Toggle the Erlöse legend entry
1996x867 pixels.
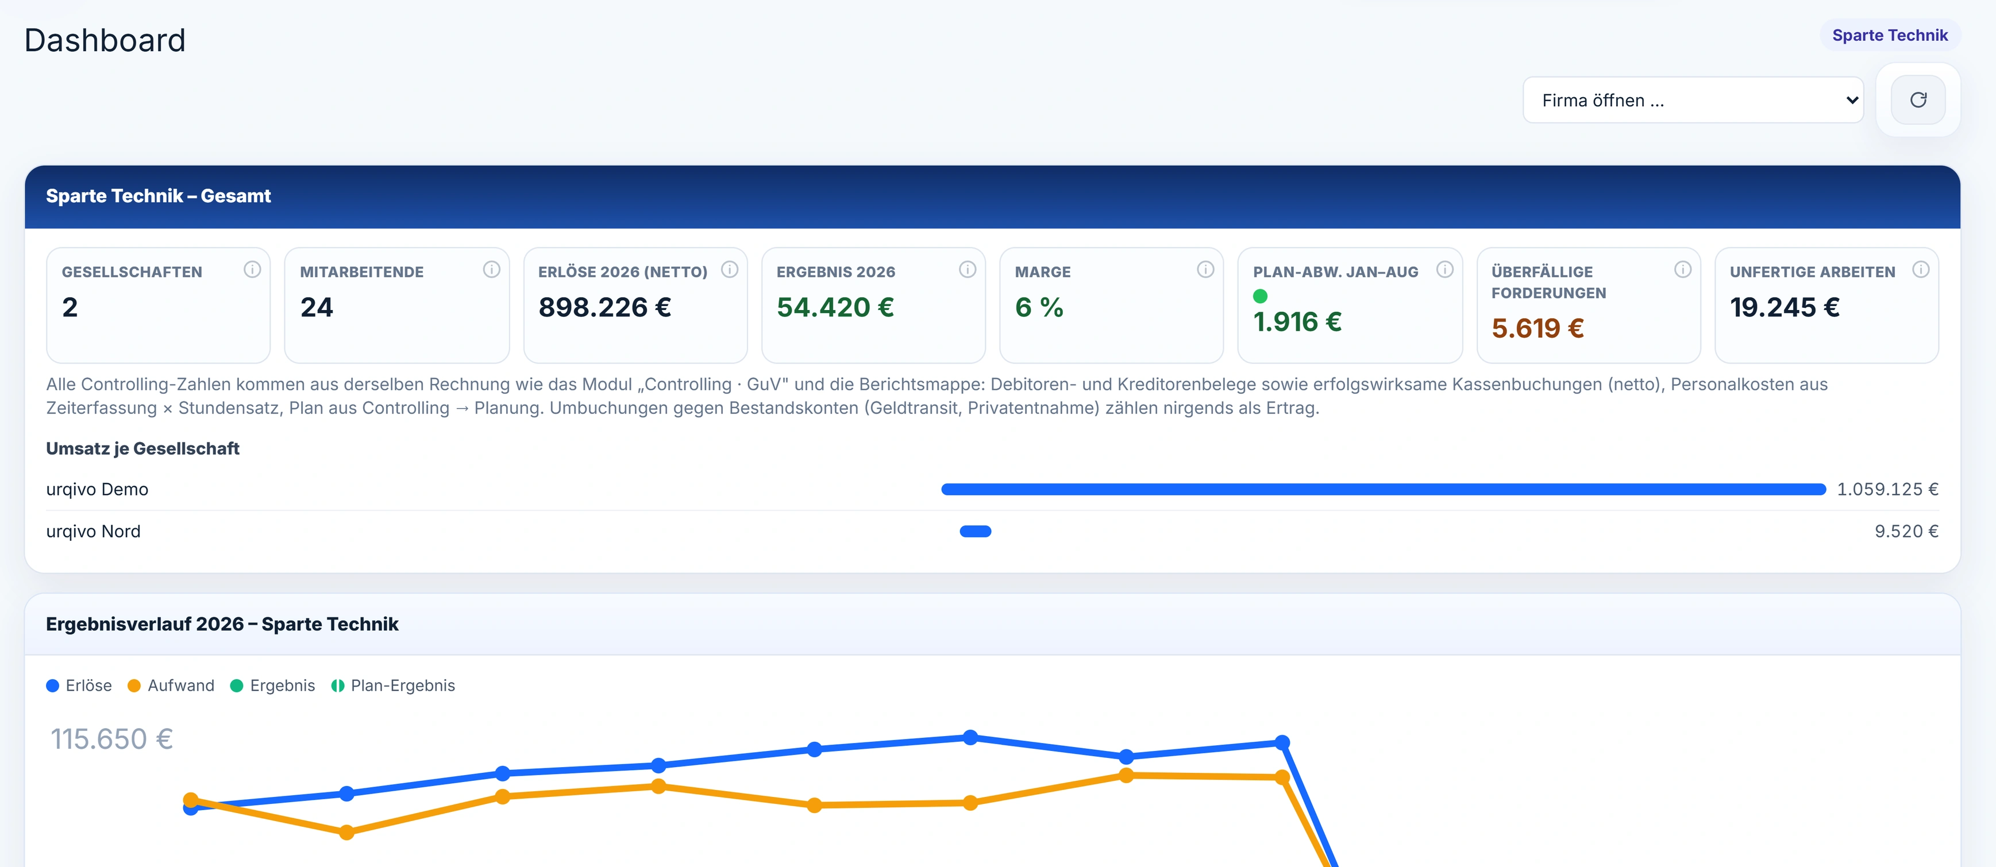pos(79,686)
